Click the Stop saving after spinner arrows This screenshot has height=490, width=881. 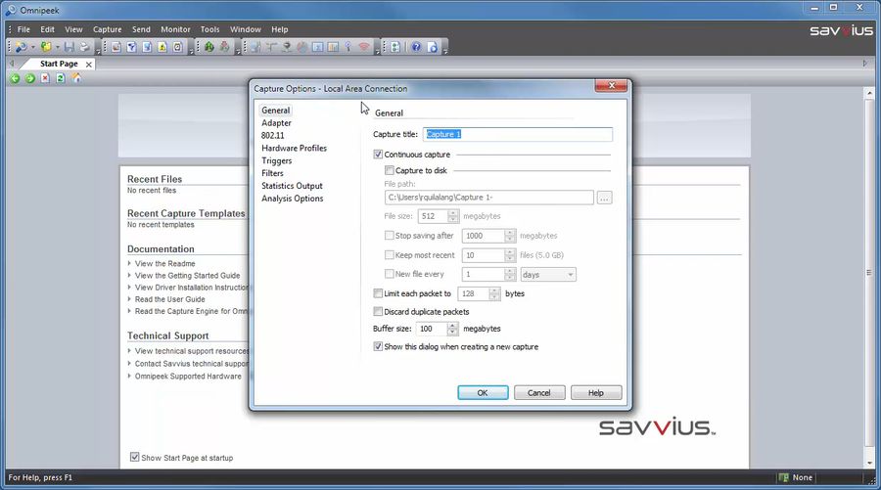(x=510, y=236)
